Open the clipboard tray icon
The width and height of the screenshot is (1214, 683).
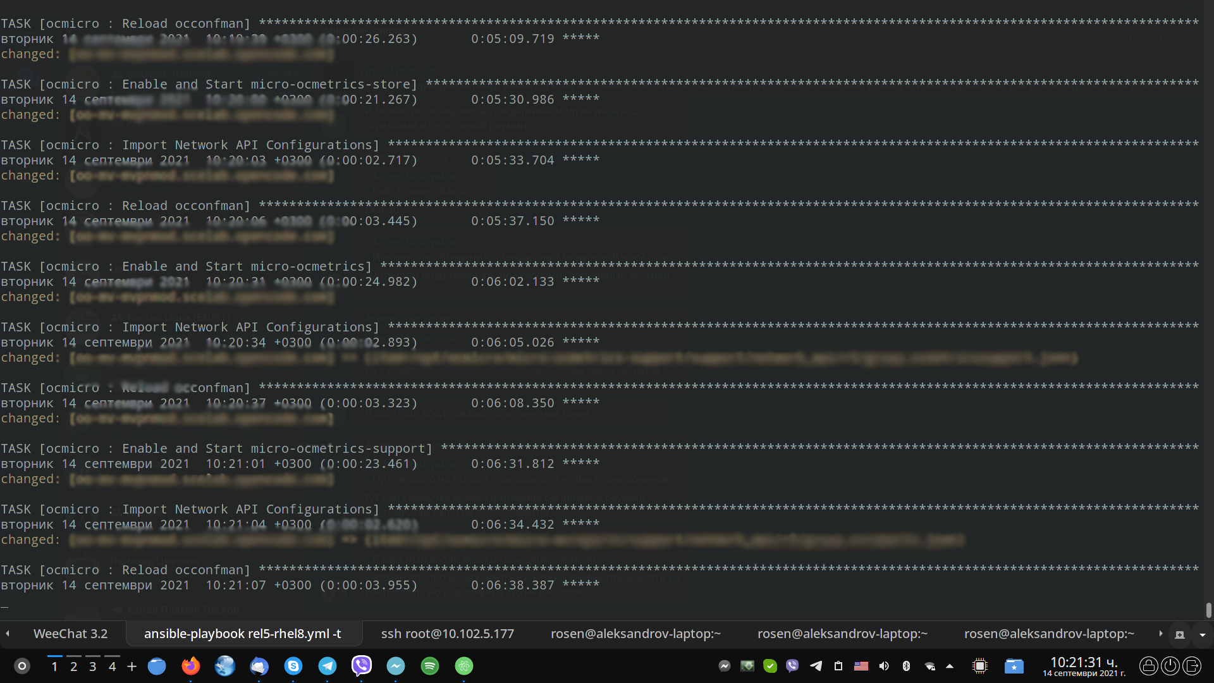click(x=838, y=666)
